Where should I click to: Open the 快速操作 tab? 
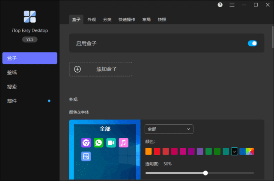[127, 20]
